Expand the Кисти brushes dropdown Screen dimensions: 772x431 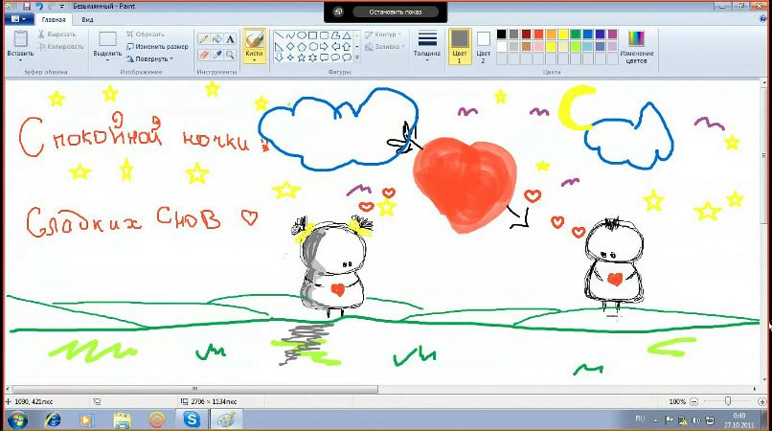click(254, 57)
